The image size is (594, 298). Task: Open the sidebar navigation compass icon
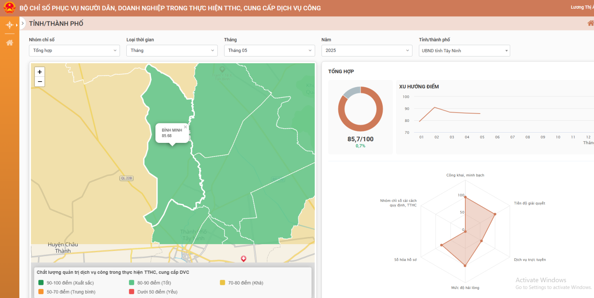pos(10,25)
